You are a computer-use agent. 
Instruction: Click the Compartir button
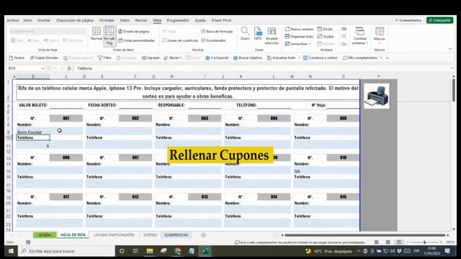click(x=439, y=20)
